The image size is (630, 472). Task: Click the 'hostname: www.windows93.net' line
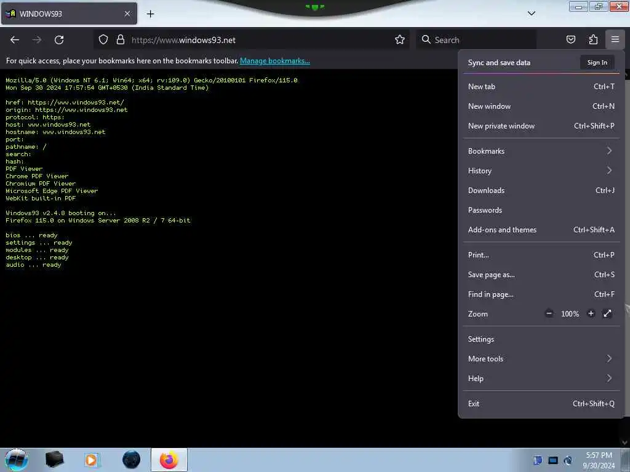[55, 132]
